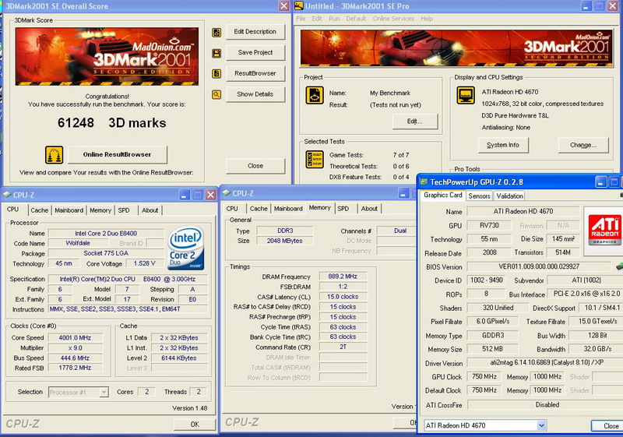The image size is (623, 437).
Task: Click the Core Voltage 1.528 V field
Action: [144, 263]
